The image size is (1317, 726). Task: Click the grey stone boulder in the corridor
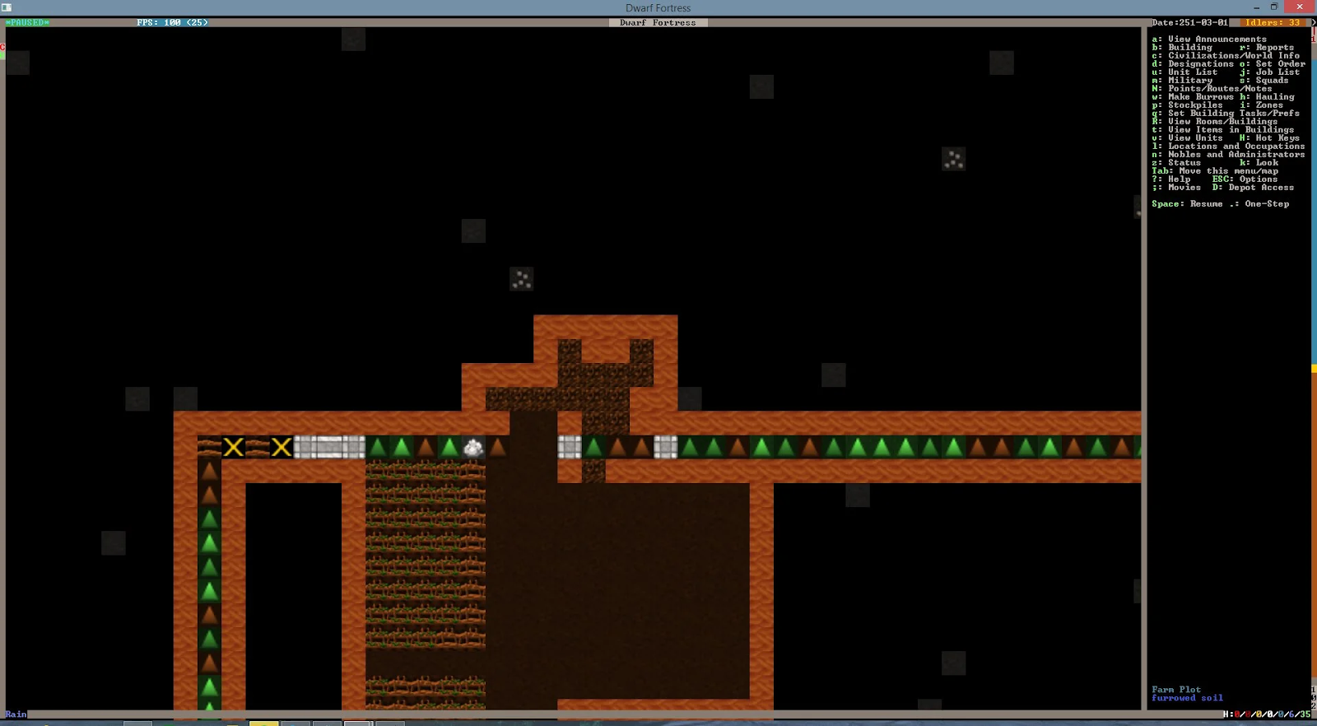[473, 448]
